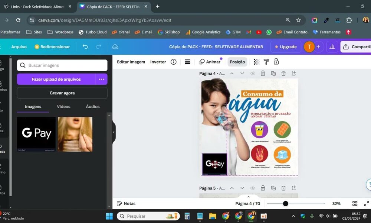Open the transparency checkerboard icon
Image resolution: width=371 pixels, height=223 pixels.
(256, 62)
